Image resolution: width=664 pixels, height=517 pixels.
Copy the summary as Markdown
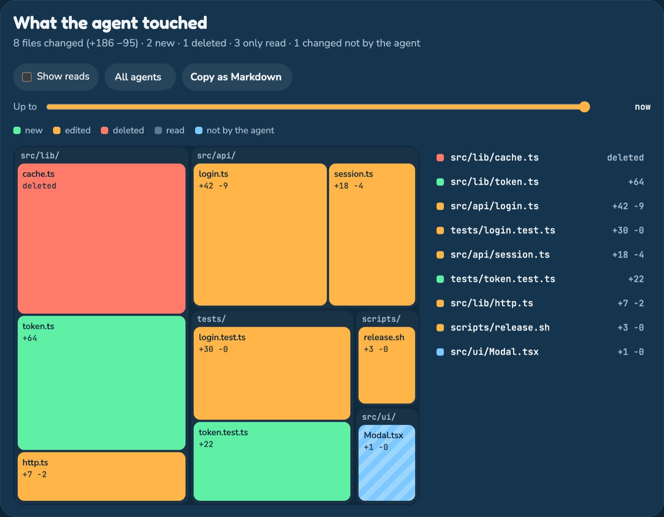click(x=237, y=77)
